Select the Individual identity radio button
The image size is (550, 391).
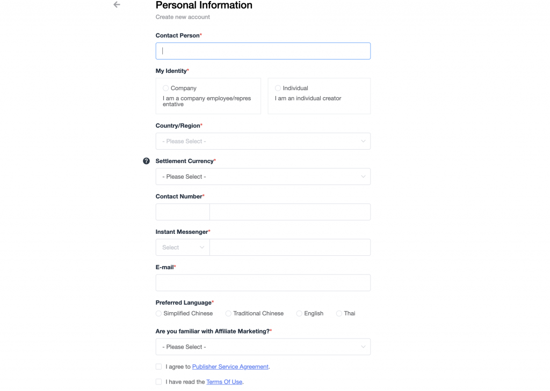(x=278, y=88)
